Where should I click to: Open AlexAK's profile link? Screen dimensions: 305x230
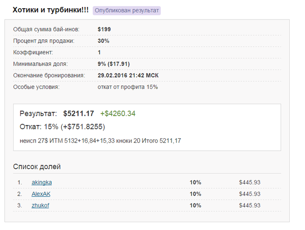pyautogui.click(x=41, y=194)
